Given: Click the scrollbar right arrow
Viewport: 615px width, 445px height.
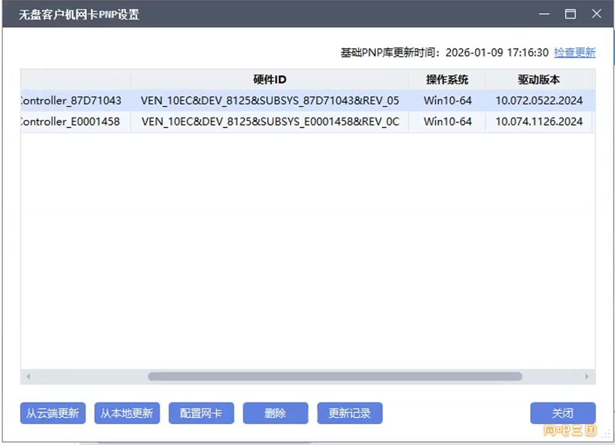Looking at the screenshot, I should tap(587, 377).
